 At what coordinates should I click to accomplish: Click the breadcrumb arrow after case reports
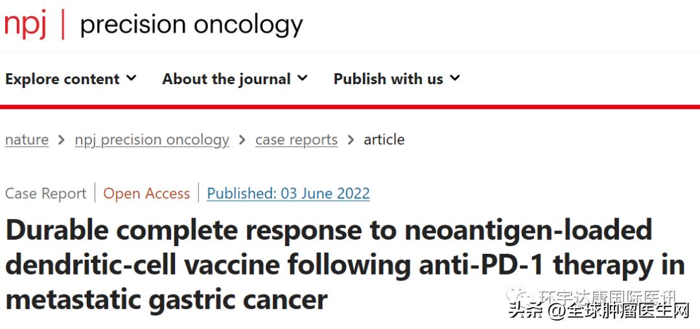351,140
